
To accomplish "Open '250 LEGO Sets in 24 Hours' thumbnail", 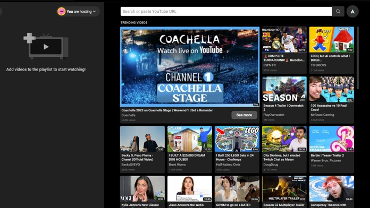I will [x=237, y=139].
